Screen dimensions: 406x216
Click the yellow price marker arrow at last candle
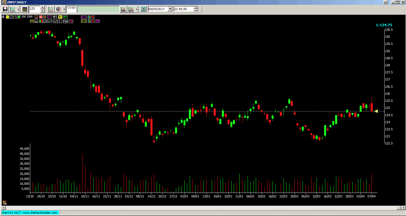tap(376, 111)
